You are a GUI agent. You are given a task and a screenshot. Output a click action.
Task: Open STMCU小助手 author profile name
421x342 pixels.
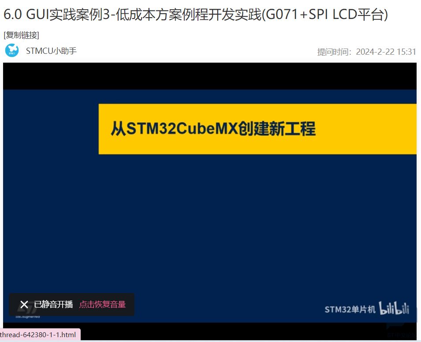tap(51, 51)
